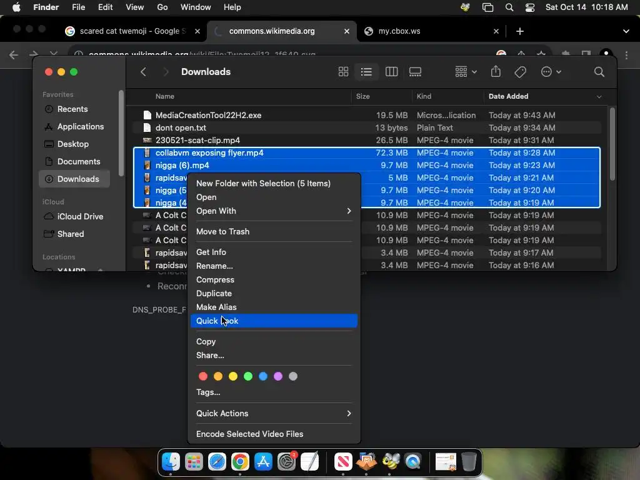Choose New Folder with Selection (5 Items)
The width and height of the screenshot is (640, 480).
(x=274, y=183)
